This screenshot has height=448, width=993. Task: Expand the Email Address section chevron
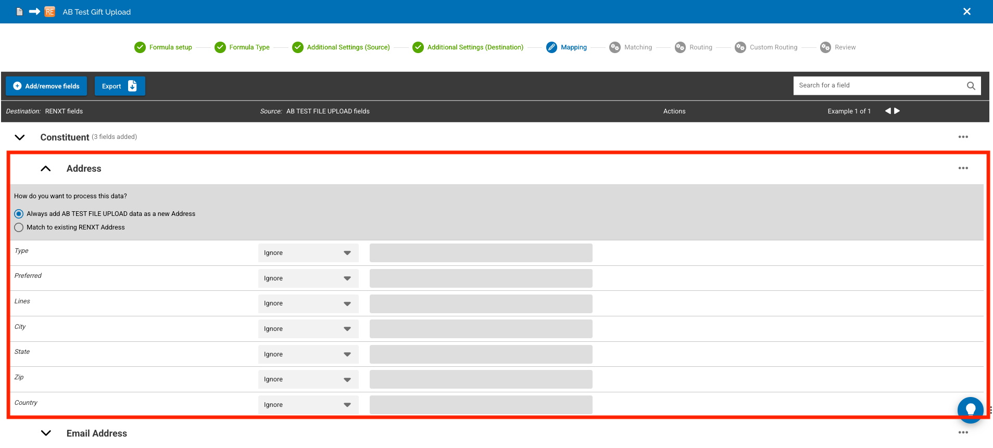point(46,433)
